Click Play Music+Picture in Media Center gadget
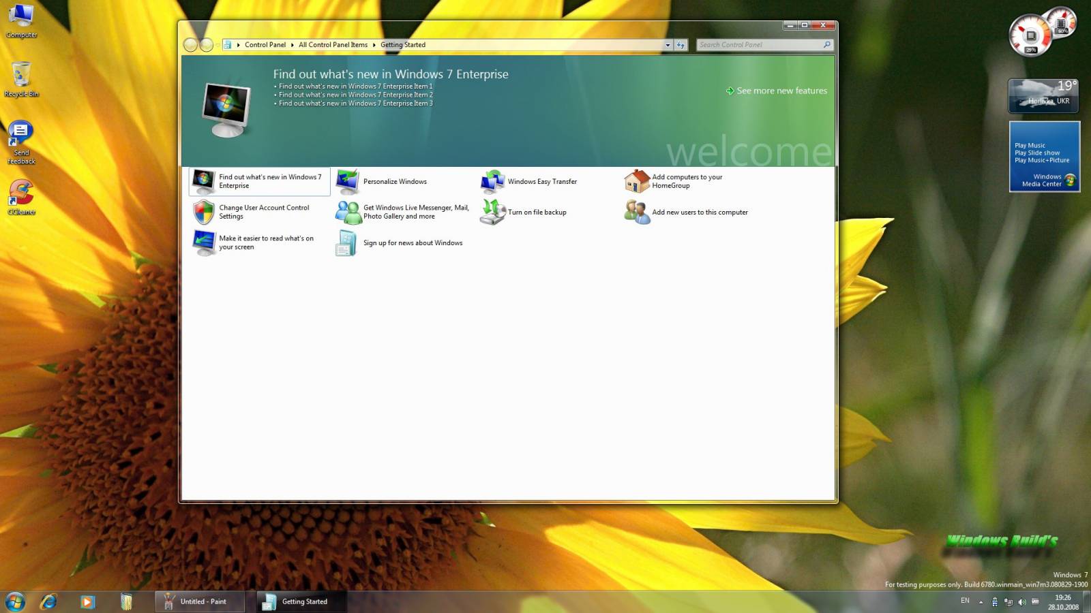 click(1042, 160)
